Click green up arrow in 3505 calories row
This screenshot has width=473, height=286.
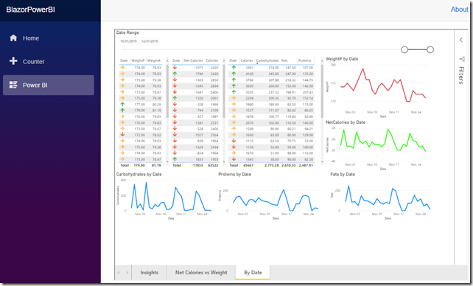coord(234,92)
